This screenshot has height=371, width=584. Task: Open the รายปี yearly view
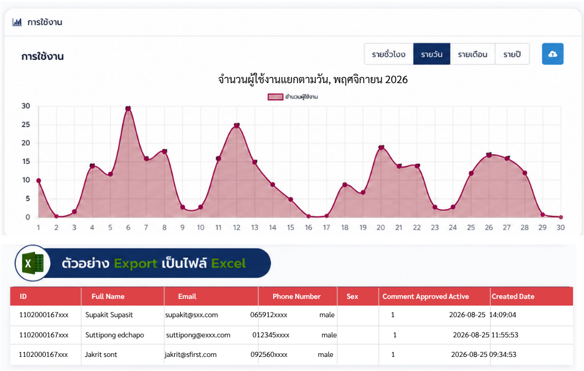[512, 54]
